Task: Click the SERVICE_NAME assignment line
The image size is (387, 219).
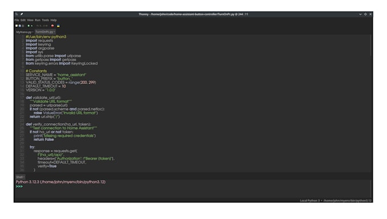Action: pyautogui.click(x=56, y=75)
